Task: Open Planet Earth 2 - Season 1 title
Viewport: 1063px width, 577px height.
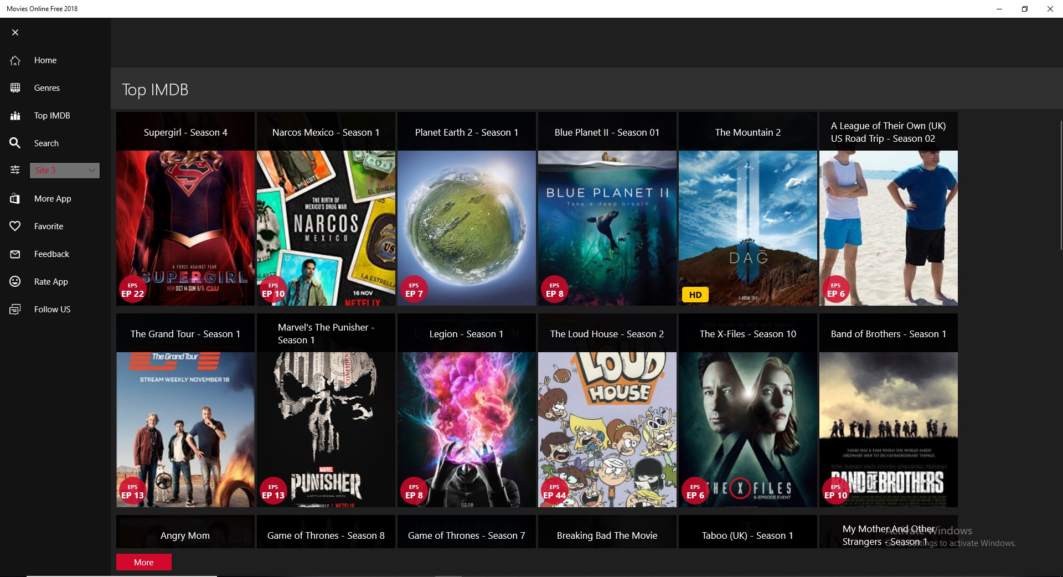Action: tap(467, 132)
